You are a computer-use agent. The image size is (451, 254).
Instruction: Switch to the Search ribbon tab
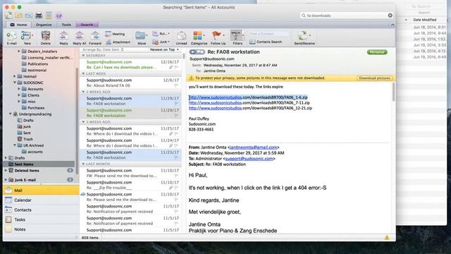coord(87,25)
